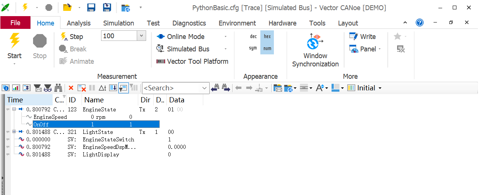The height and width of the screenshot is (195, 479).
Task: Click the large Stop octagon button in ribbon
Action: [39, 46]
